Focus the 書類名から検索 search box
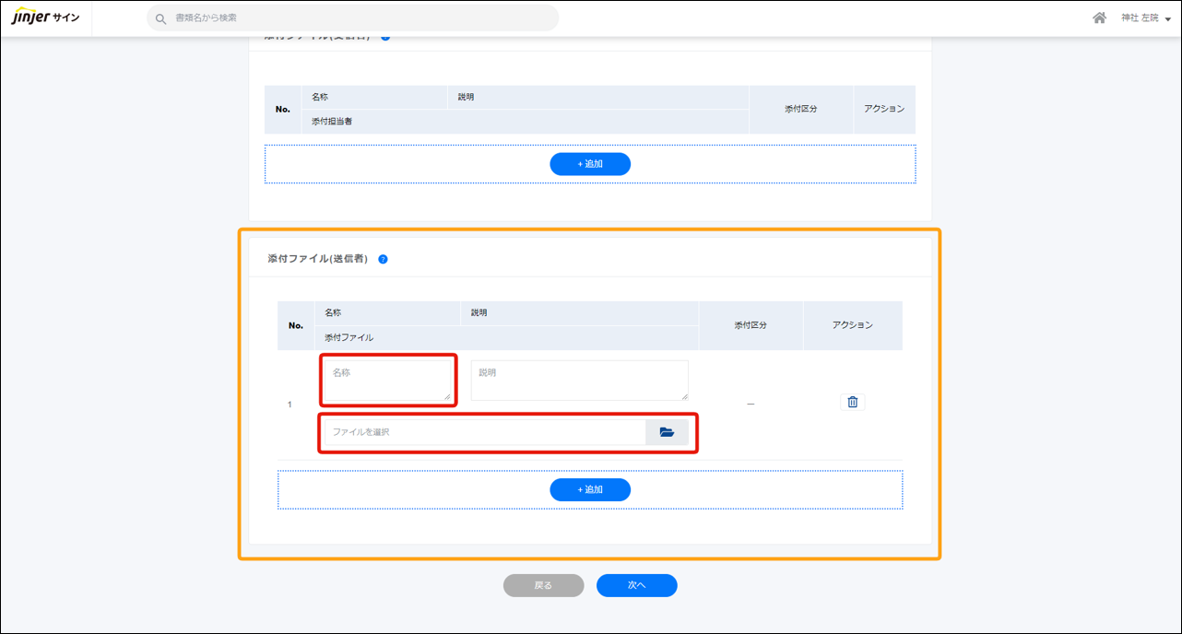 pos(360,18)
